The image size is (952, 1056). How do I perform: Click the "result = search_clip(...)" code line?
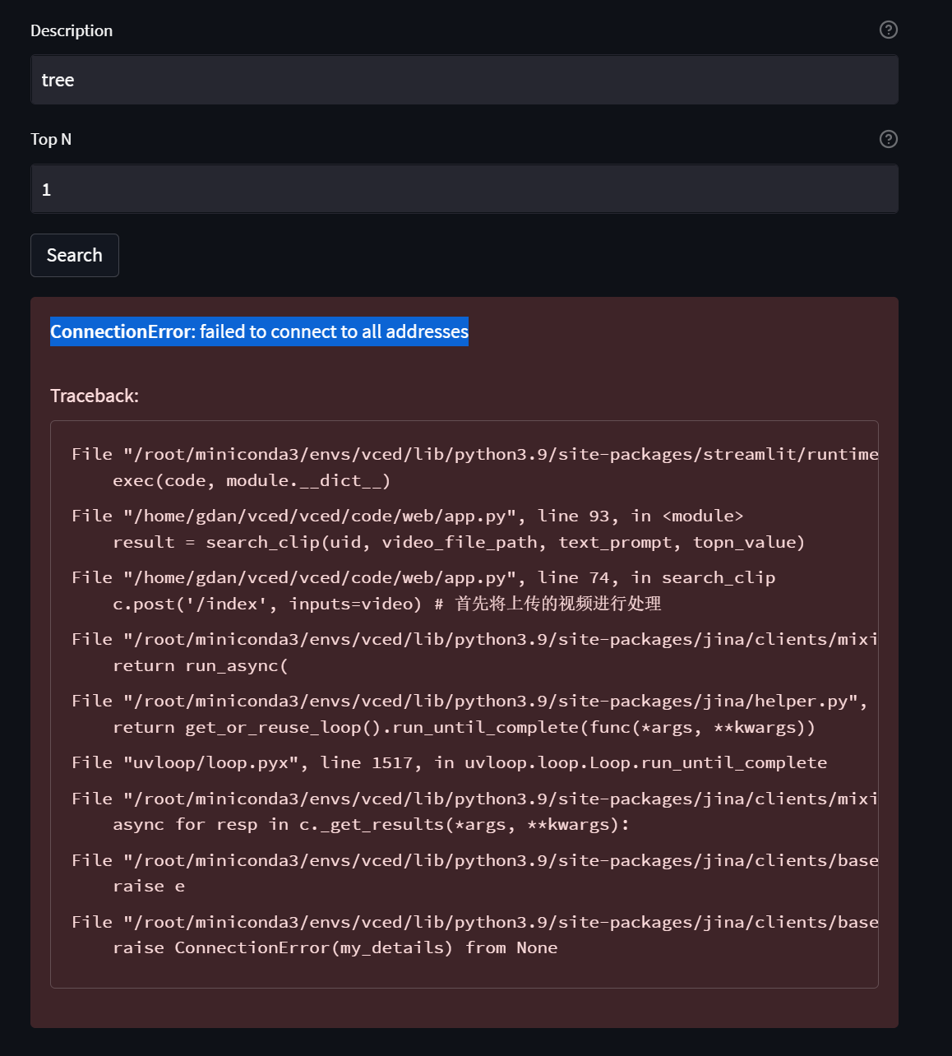tap(459, 542)
